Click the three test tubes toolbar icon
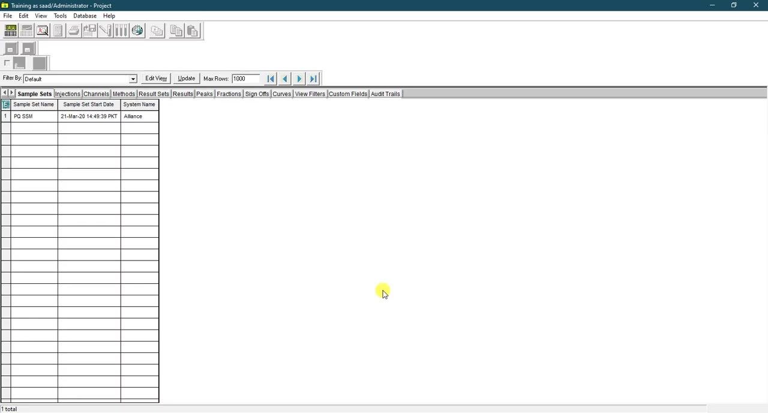The height and width of the screenshot is (413, 768). click(121, 31)
